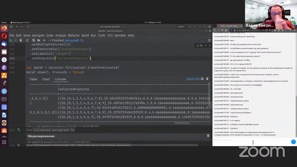297x167 pixels.
Task: Open the Navigate menu
Action: [x=38, y=35]
